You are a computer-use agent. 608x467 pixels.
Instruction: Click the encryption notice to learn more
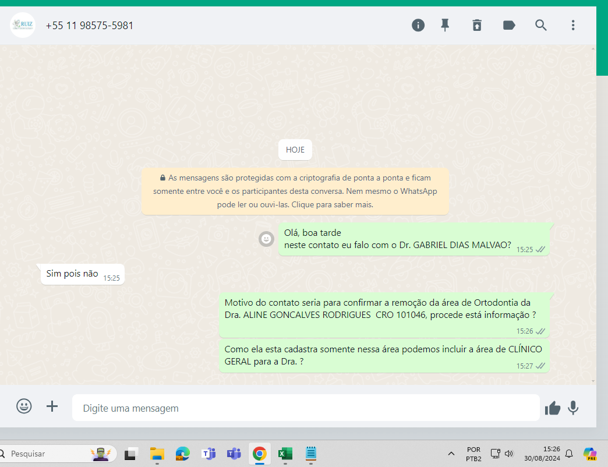coord(295,191)
